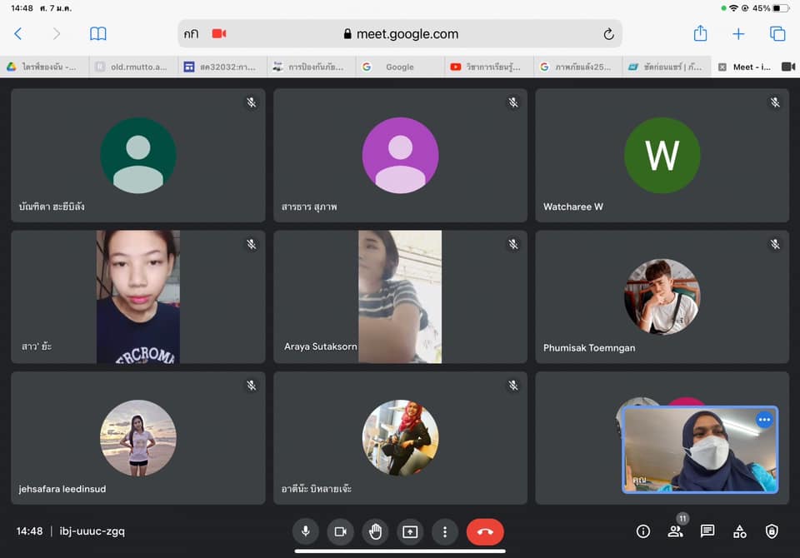
Task: Open Safari bookmarks book icon
Action: 98,34
